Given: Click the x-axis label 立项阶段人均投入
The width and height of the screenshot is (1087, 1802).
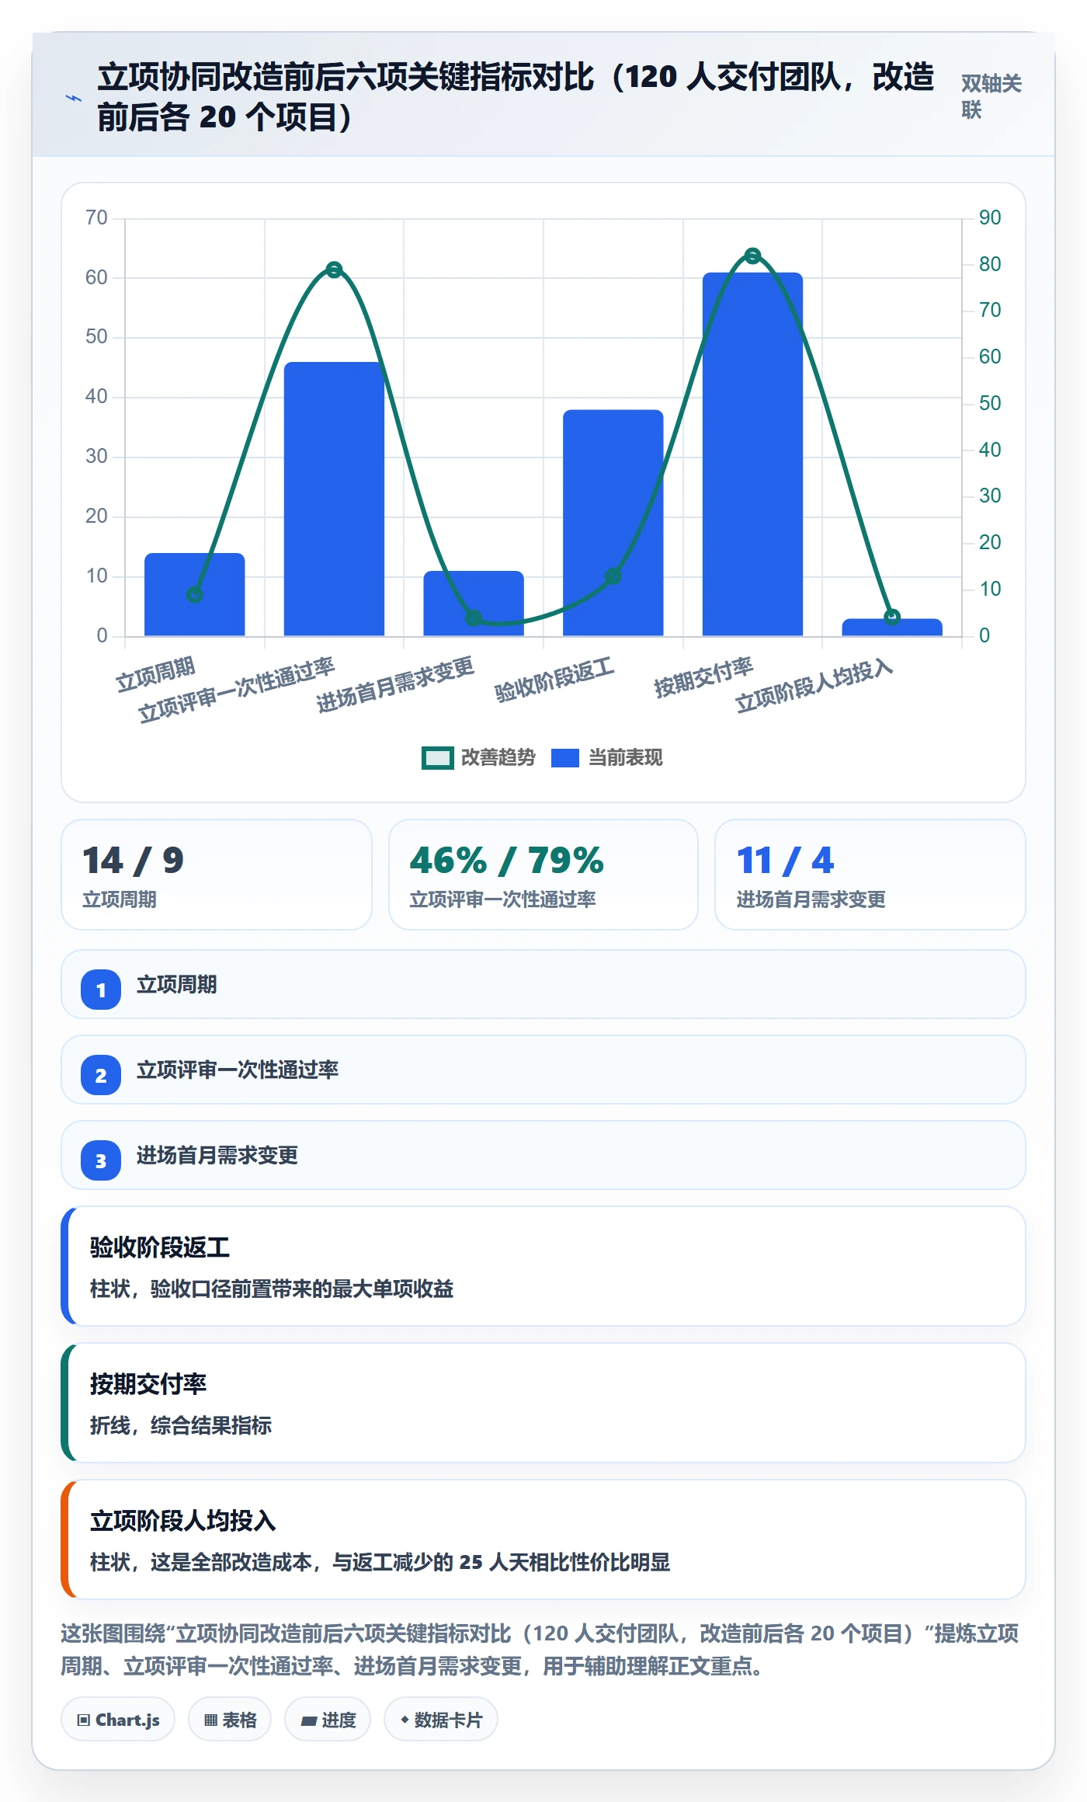Looking at the screenshot, I should click(814, 686).
